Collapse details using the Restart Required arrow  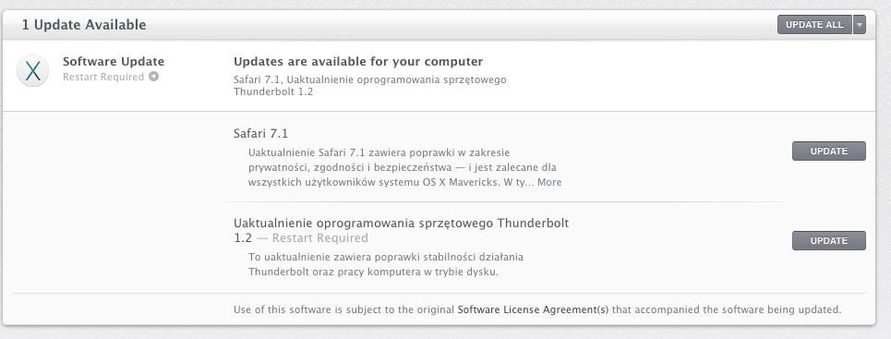coord(154,77)
